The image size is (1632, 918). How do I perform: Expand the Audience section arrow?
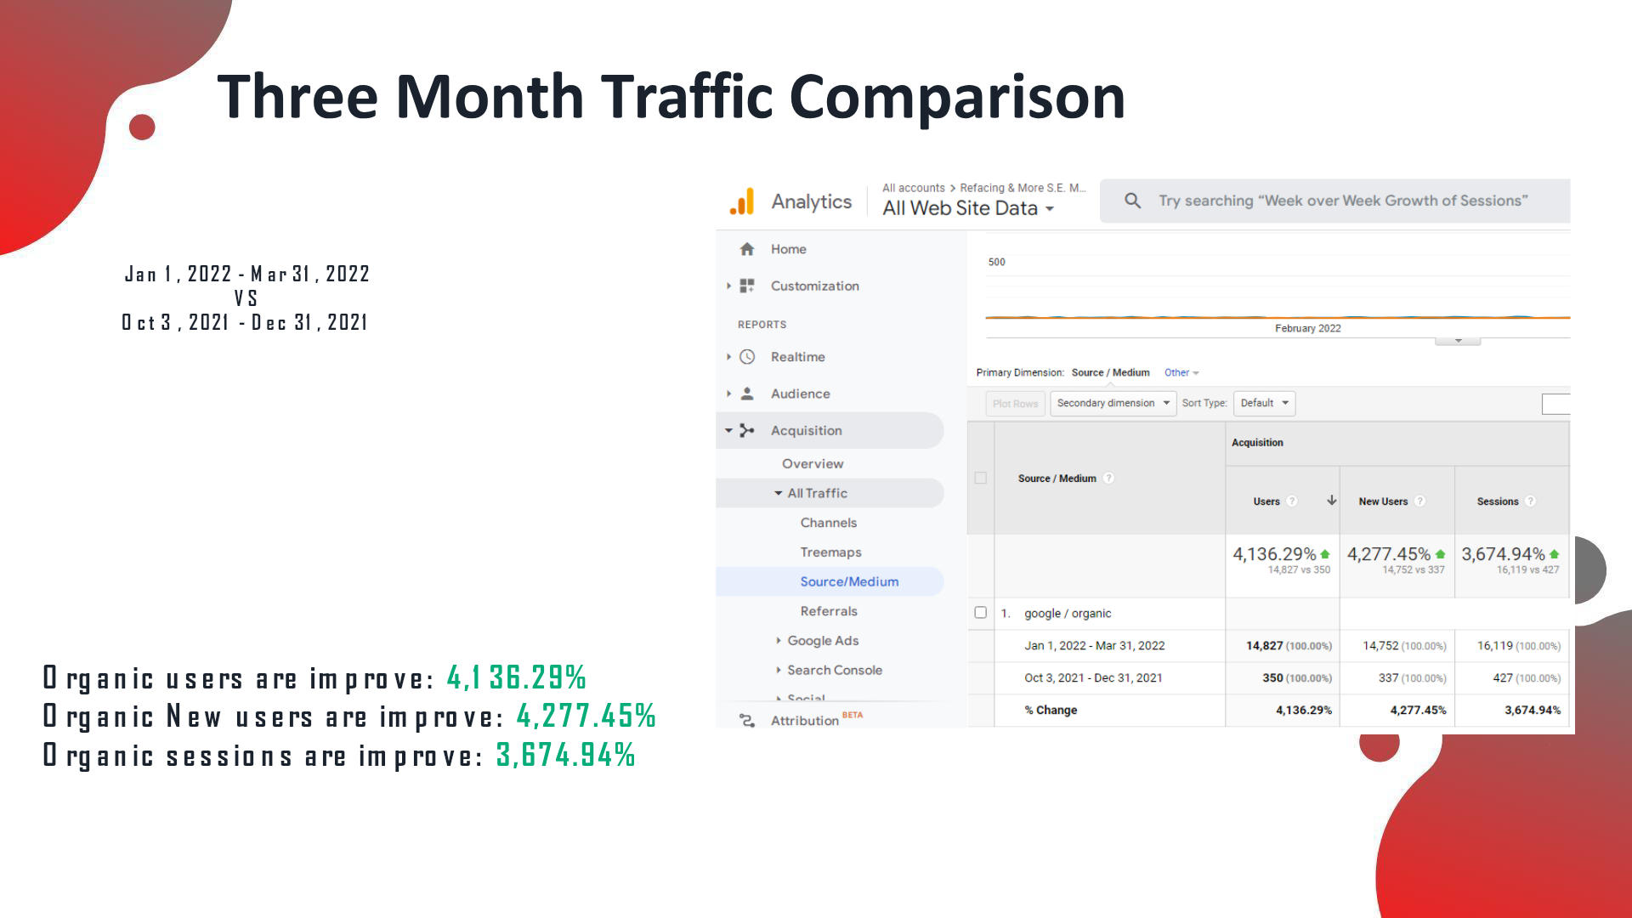tap(728, 394)
